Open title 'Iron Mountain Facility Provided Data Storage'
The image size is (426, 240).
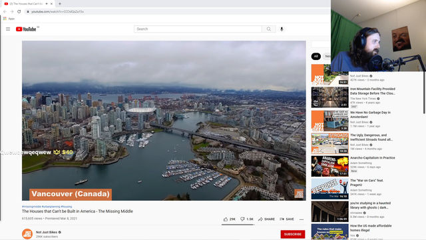tap(373, 91)
